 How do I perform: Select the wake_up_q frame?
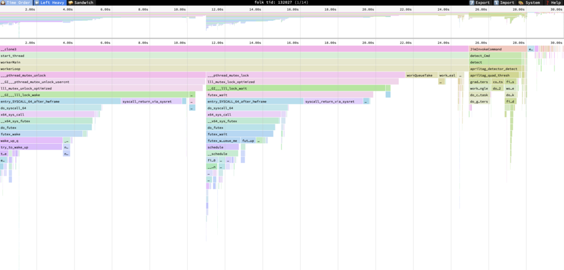tap(31, 140)
